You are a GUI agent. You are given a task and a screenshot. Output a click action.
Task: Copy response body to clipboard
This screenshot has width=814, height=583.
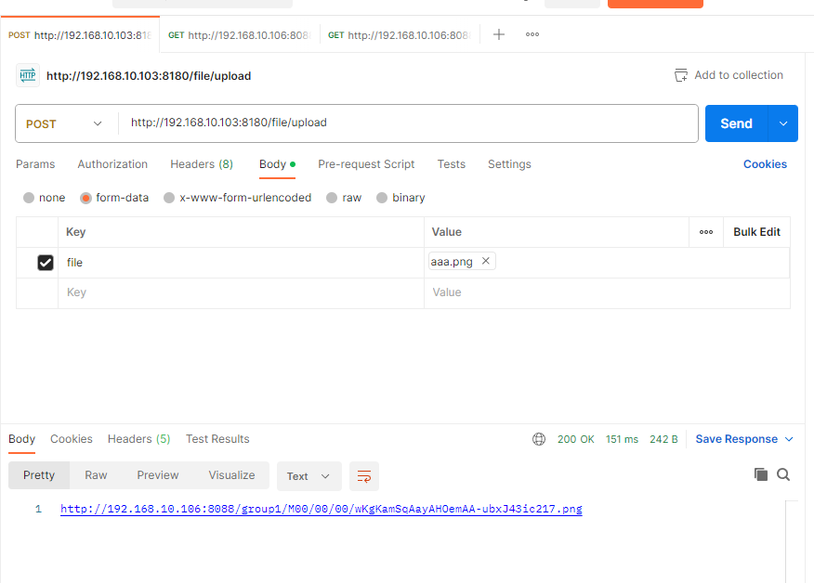click(760, 474)
